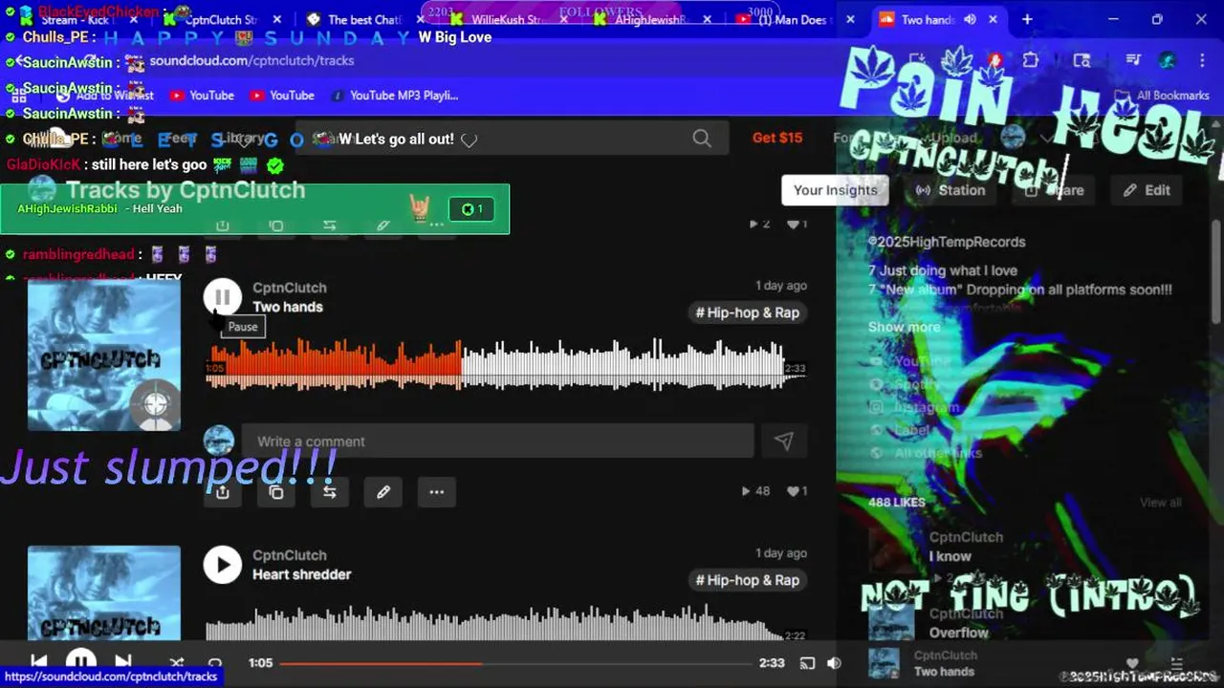Skip to previous track in player bar
Image resolution: width=1224 pixels, height=688 pixels.
coord(38,662)
